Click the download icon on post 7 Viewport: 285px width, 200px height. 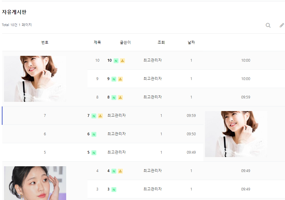100,116
